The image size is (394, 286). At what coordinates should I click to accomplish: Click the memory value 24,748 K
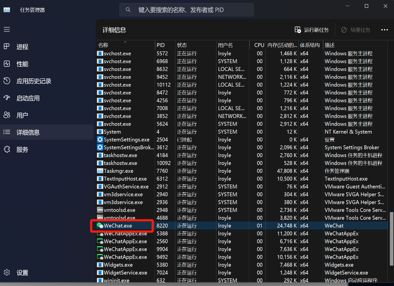[287, 225]
